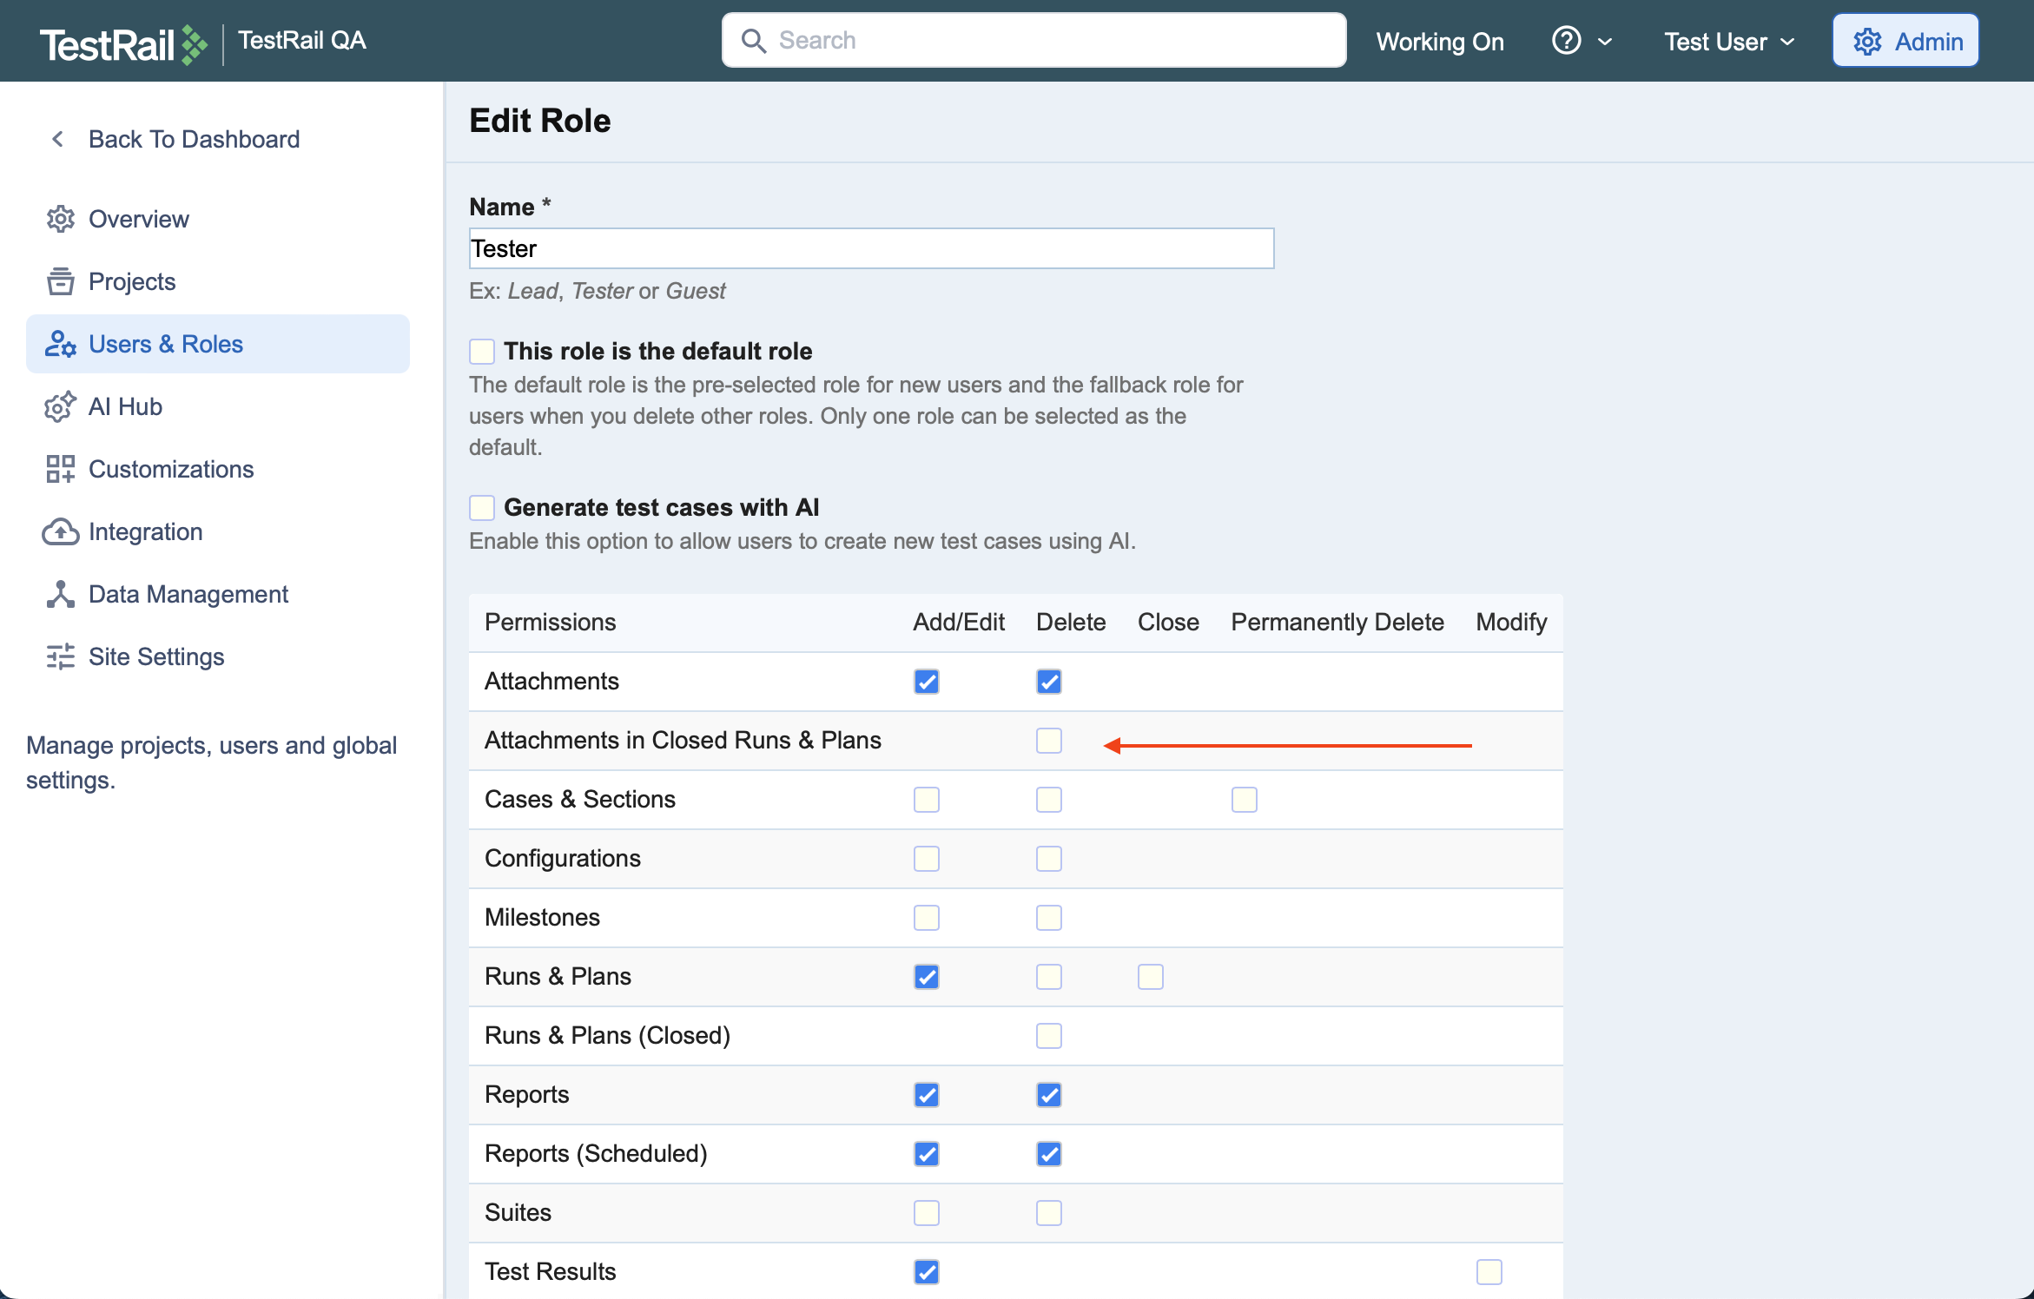Open the Working On menu
The image size is (2034, 1299).
tap(1438, 41)
